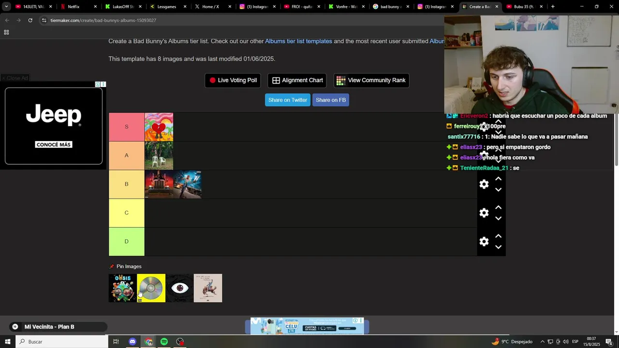Switch to the bad bunny Google tab
The height and width of the screenshot is (348, 619).
coord(391,7)
